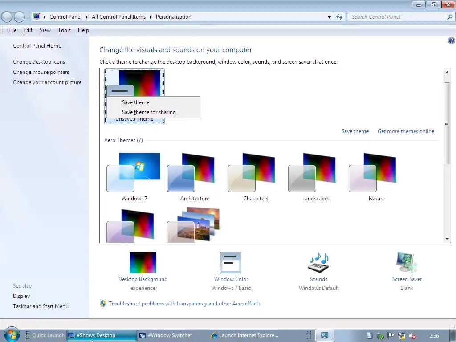Click the refresh button beside address bar
The width and height of the screenshot is (456, 342).
339,17
